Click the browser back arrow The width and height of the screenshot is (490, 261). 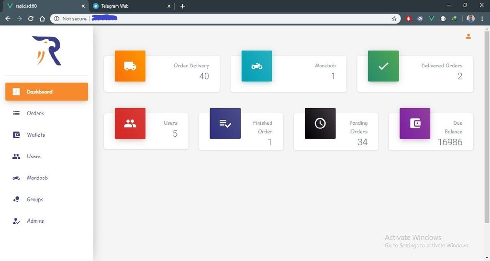tap(8, 19)
